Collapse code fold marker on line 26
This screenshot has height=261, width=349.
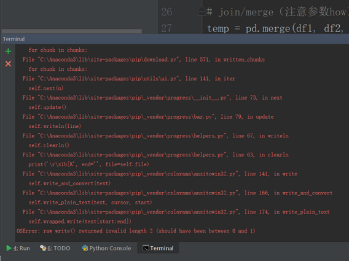click(202, 11)
